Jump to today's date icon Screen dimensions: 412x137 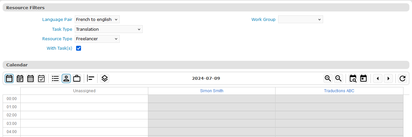tap(363, 78)
